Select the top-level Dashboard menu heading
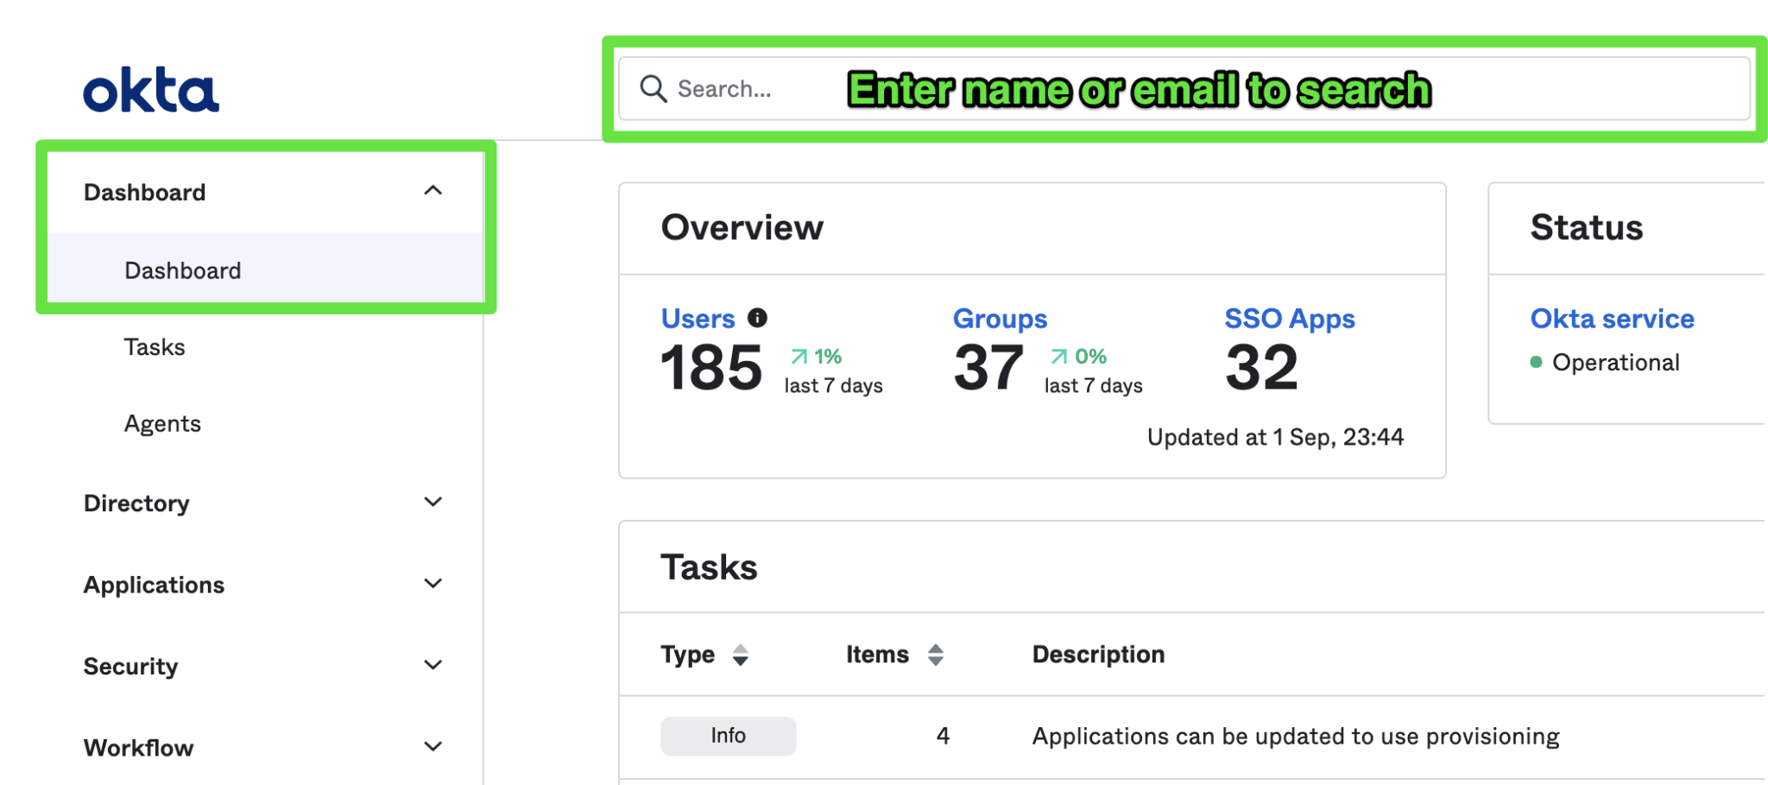This screenshot has width=1768, height=785. coord(144,193)
